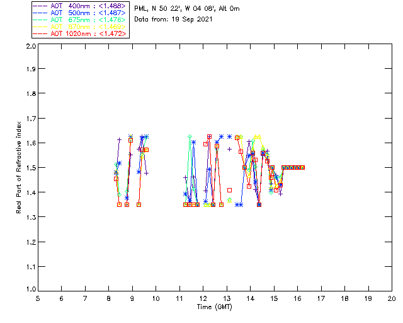Click the y-axis value 1.7
The width and height of the screenshot is (403, 323).
(31, 119)
